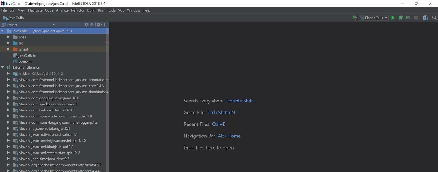Click the orange target folder icon
The image size is (438, 172).
coord(15,49)
